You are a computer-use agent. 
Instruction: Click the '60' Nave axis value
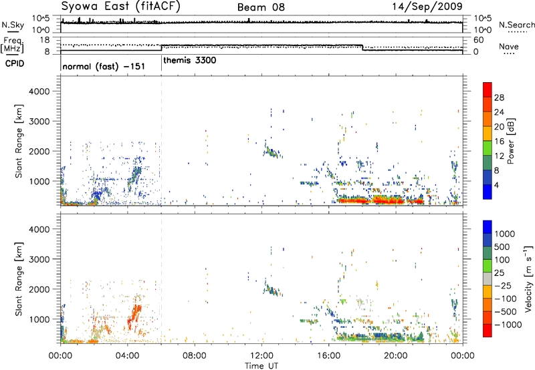click(x=479, y=40)
